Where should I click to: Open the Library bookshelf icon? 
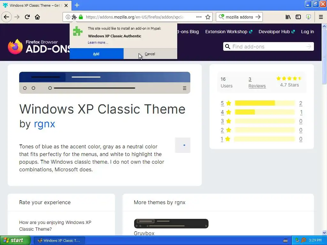[x=288, y=17]
